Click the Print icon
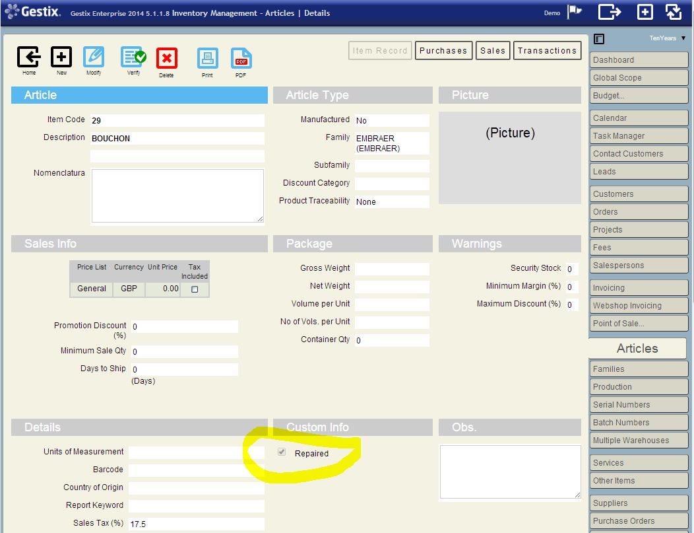Viewport: 694px width, 533px height. [x=207, y=58]
